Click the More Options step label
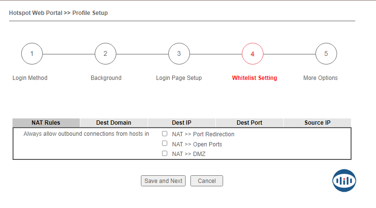Viewport: 376px width, 208px height. 320,78
